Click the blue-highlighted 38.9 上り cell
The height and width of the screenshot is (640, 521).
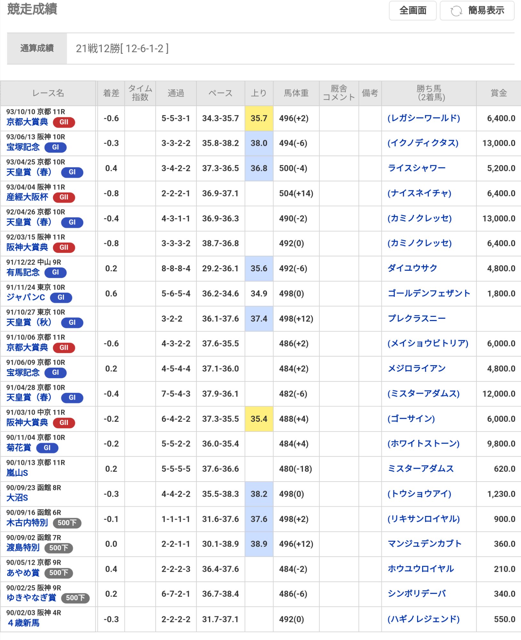pyautogui.click(x=258, y=544)
